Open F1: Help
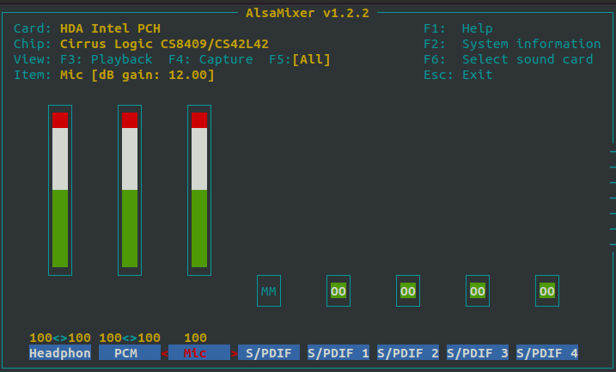Viewport: 616px width, 372px height. 458,28
